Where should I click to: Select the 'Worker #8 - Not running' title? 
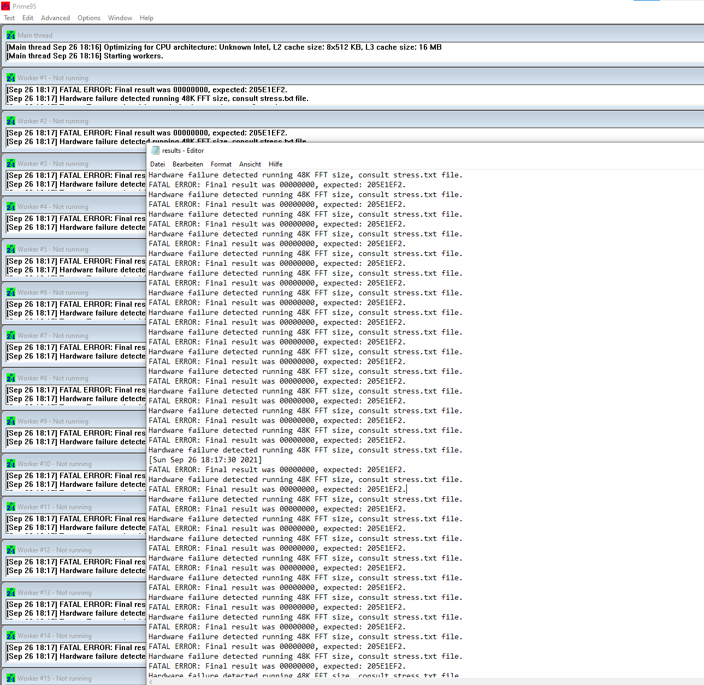pyautogui.click(x=53, y=378)
